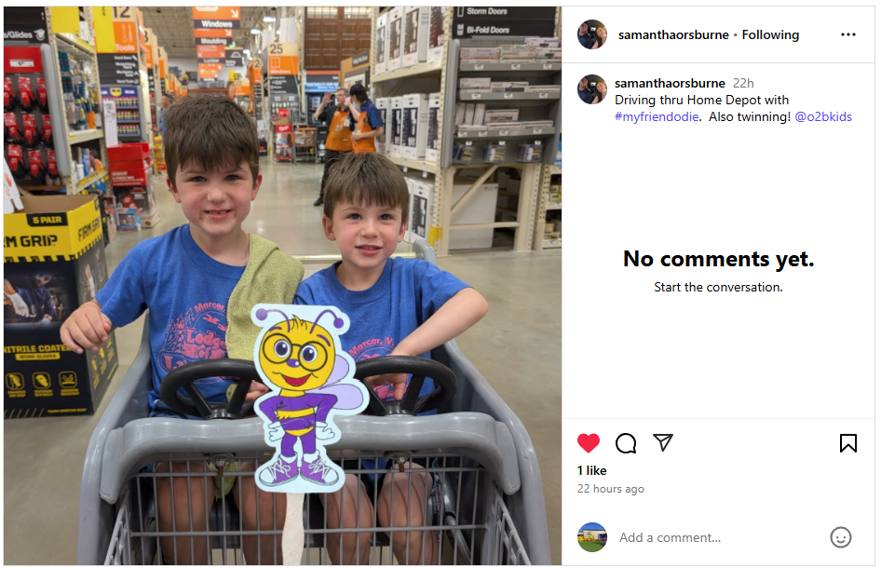View who liked via 1 like
881x568 pixels.
pos(591,471)
